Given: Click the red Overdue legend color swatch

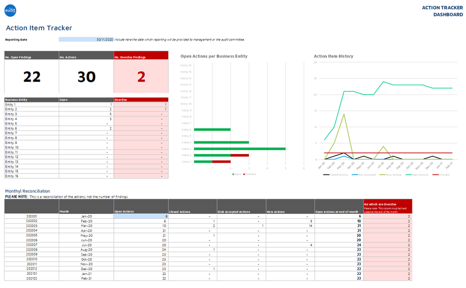Looking at the screenshot, I should pos(244,174).
